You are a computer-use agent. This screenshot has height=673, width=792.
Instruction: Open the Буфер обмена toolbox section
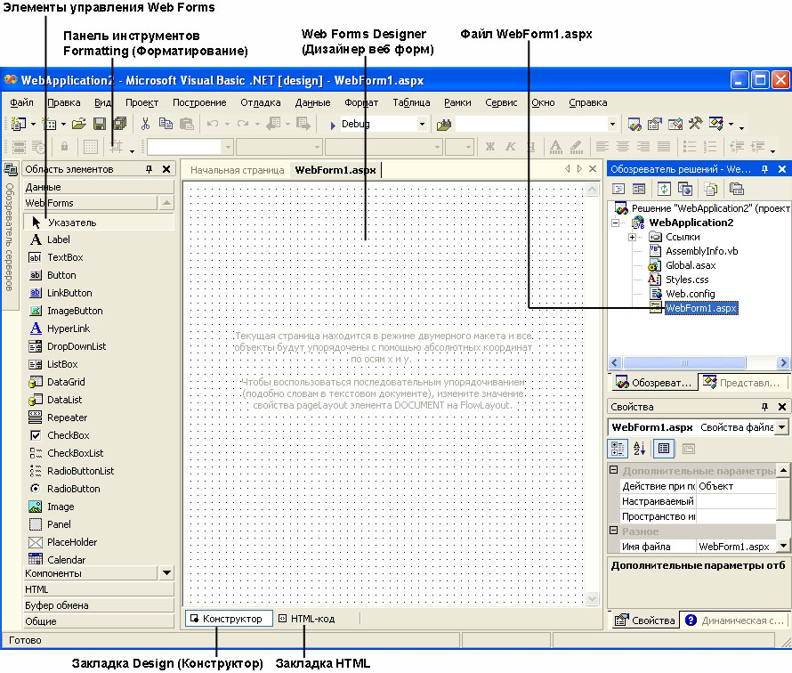point(99,605)
